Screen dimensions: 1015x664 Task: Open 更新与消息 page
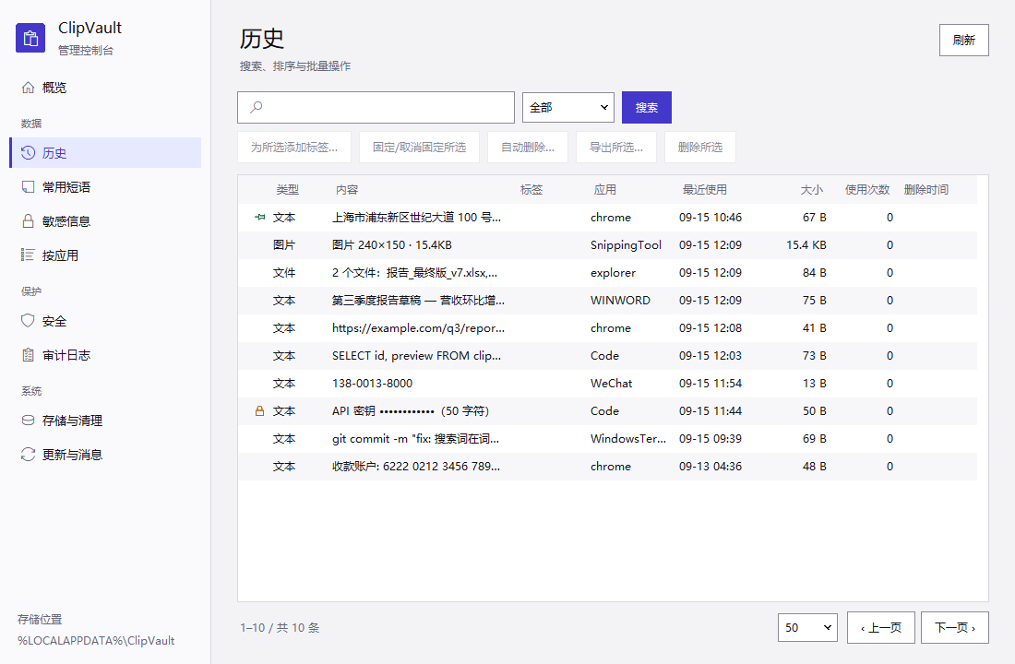click(x=105, y=455)
